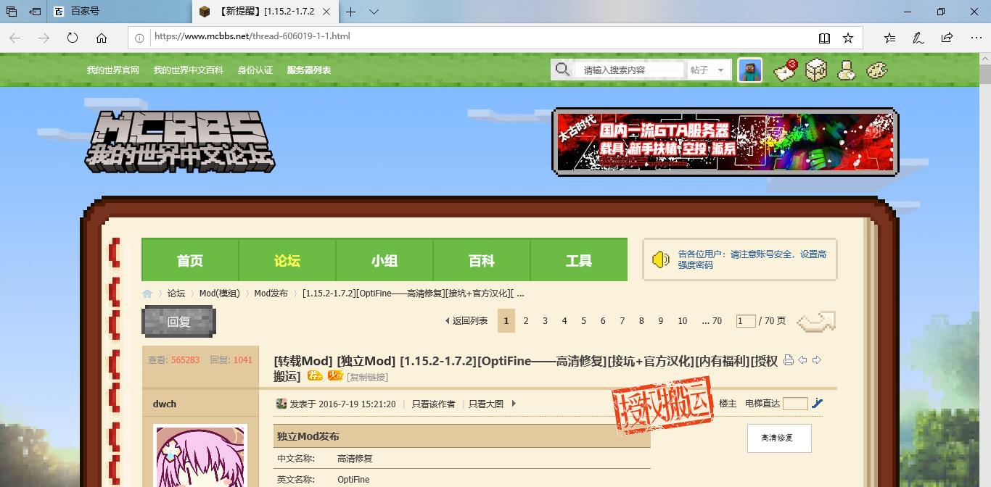Click the search magnifier icon on MCBBS
Viewport: 991px width, 487px height.
click(x=562, y=70)
